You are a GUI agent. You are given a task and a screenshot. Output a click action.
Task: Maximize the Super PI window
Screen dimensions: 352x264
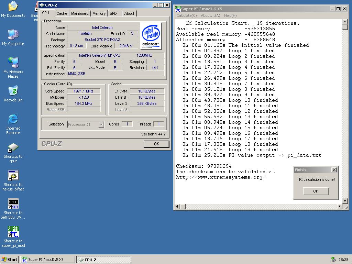coord(338,9)
